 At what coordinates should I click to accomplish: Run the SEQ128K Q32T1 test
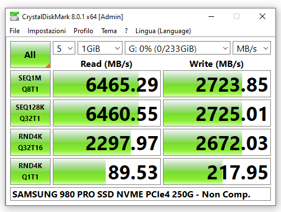(x=30, y=113)
